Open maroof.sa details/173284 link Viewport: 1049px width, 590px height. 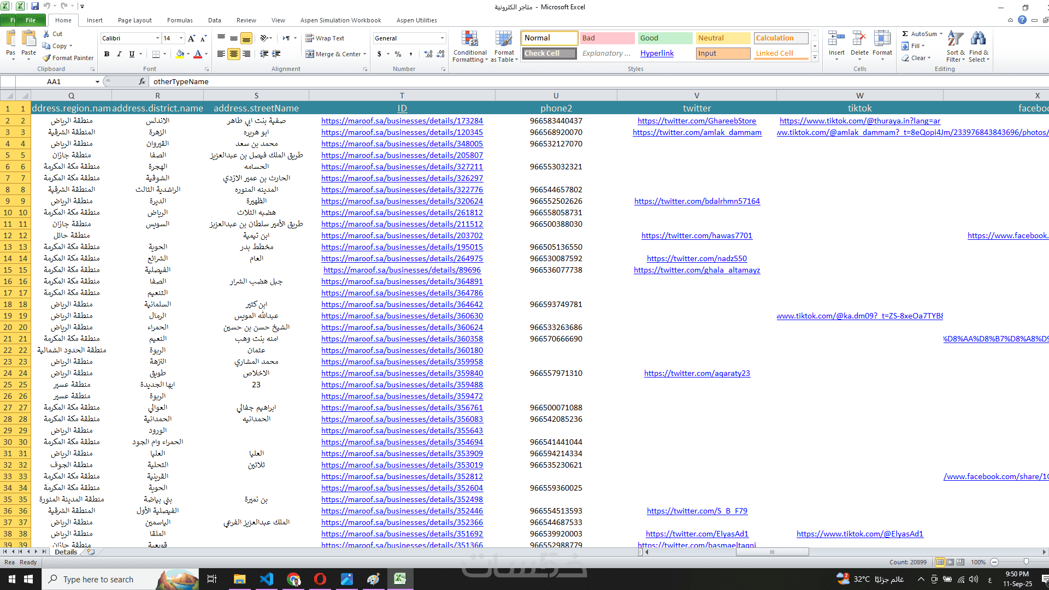click(x=402, y=121)
